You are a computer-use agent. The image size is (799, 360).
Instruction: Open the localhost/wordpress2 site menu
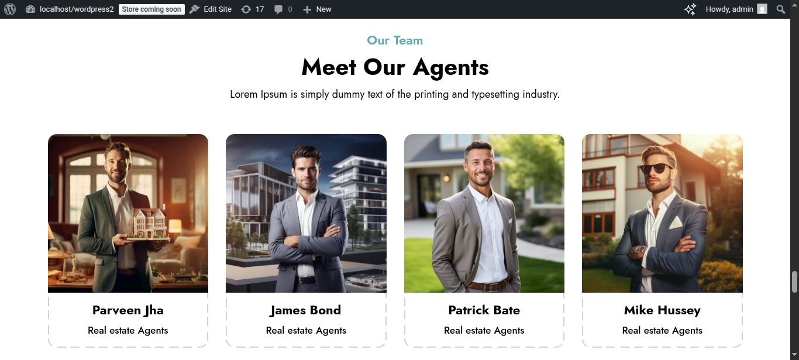coord(77,9)
